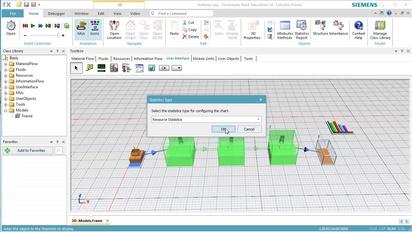Image resolution: width=412 pixels, height=232 pixels.
Task: Open the Debugger ribbon tab
Action: (56, 14)
